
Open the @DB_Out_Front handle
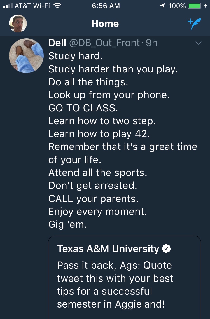104,43
